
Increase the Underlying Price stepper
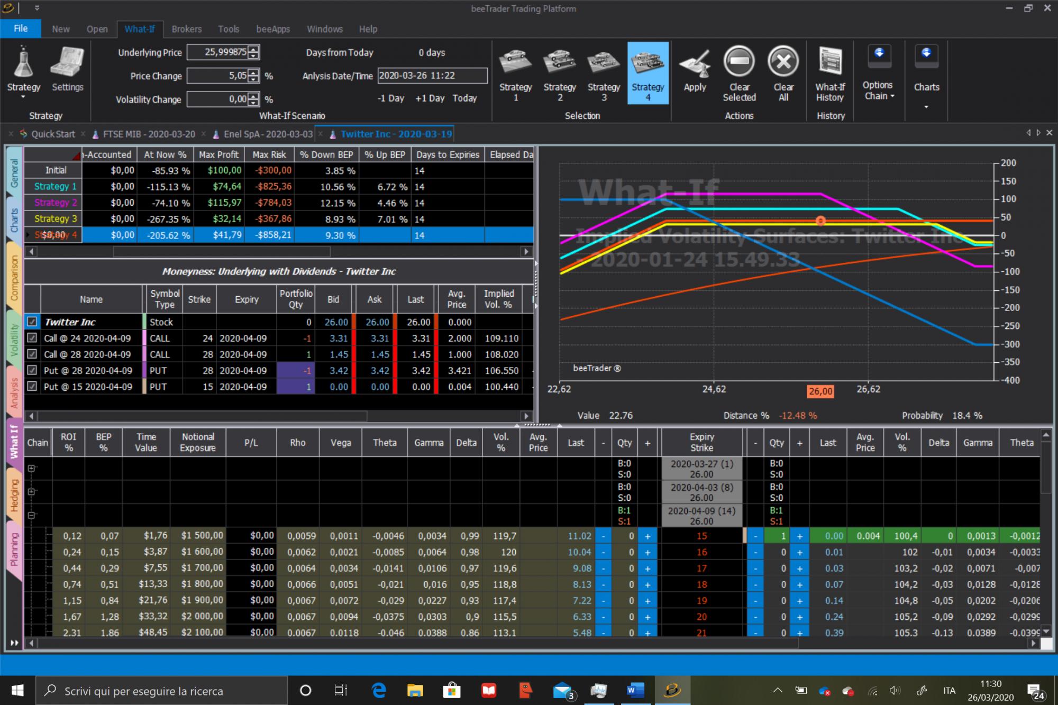254,49
